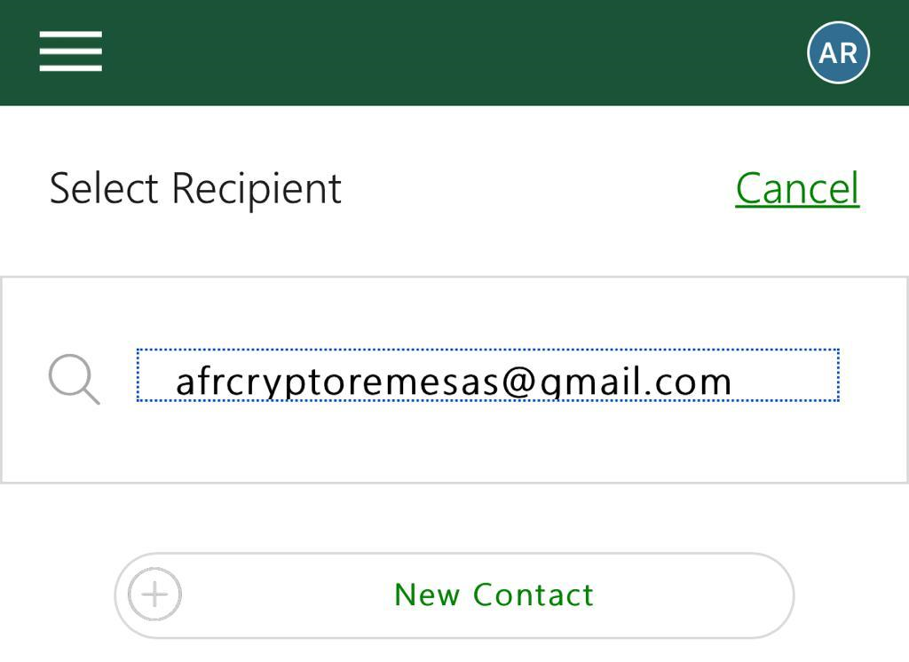Click the Select Recipient heading
The height and width of the screenshot is (662, 909).
(x=195, y=188)
